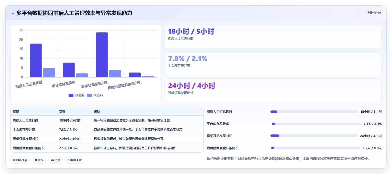Click the 改造后 bar for 平台库存差异率
The image size is (392, 174).
(82, 75)
